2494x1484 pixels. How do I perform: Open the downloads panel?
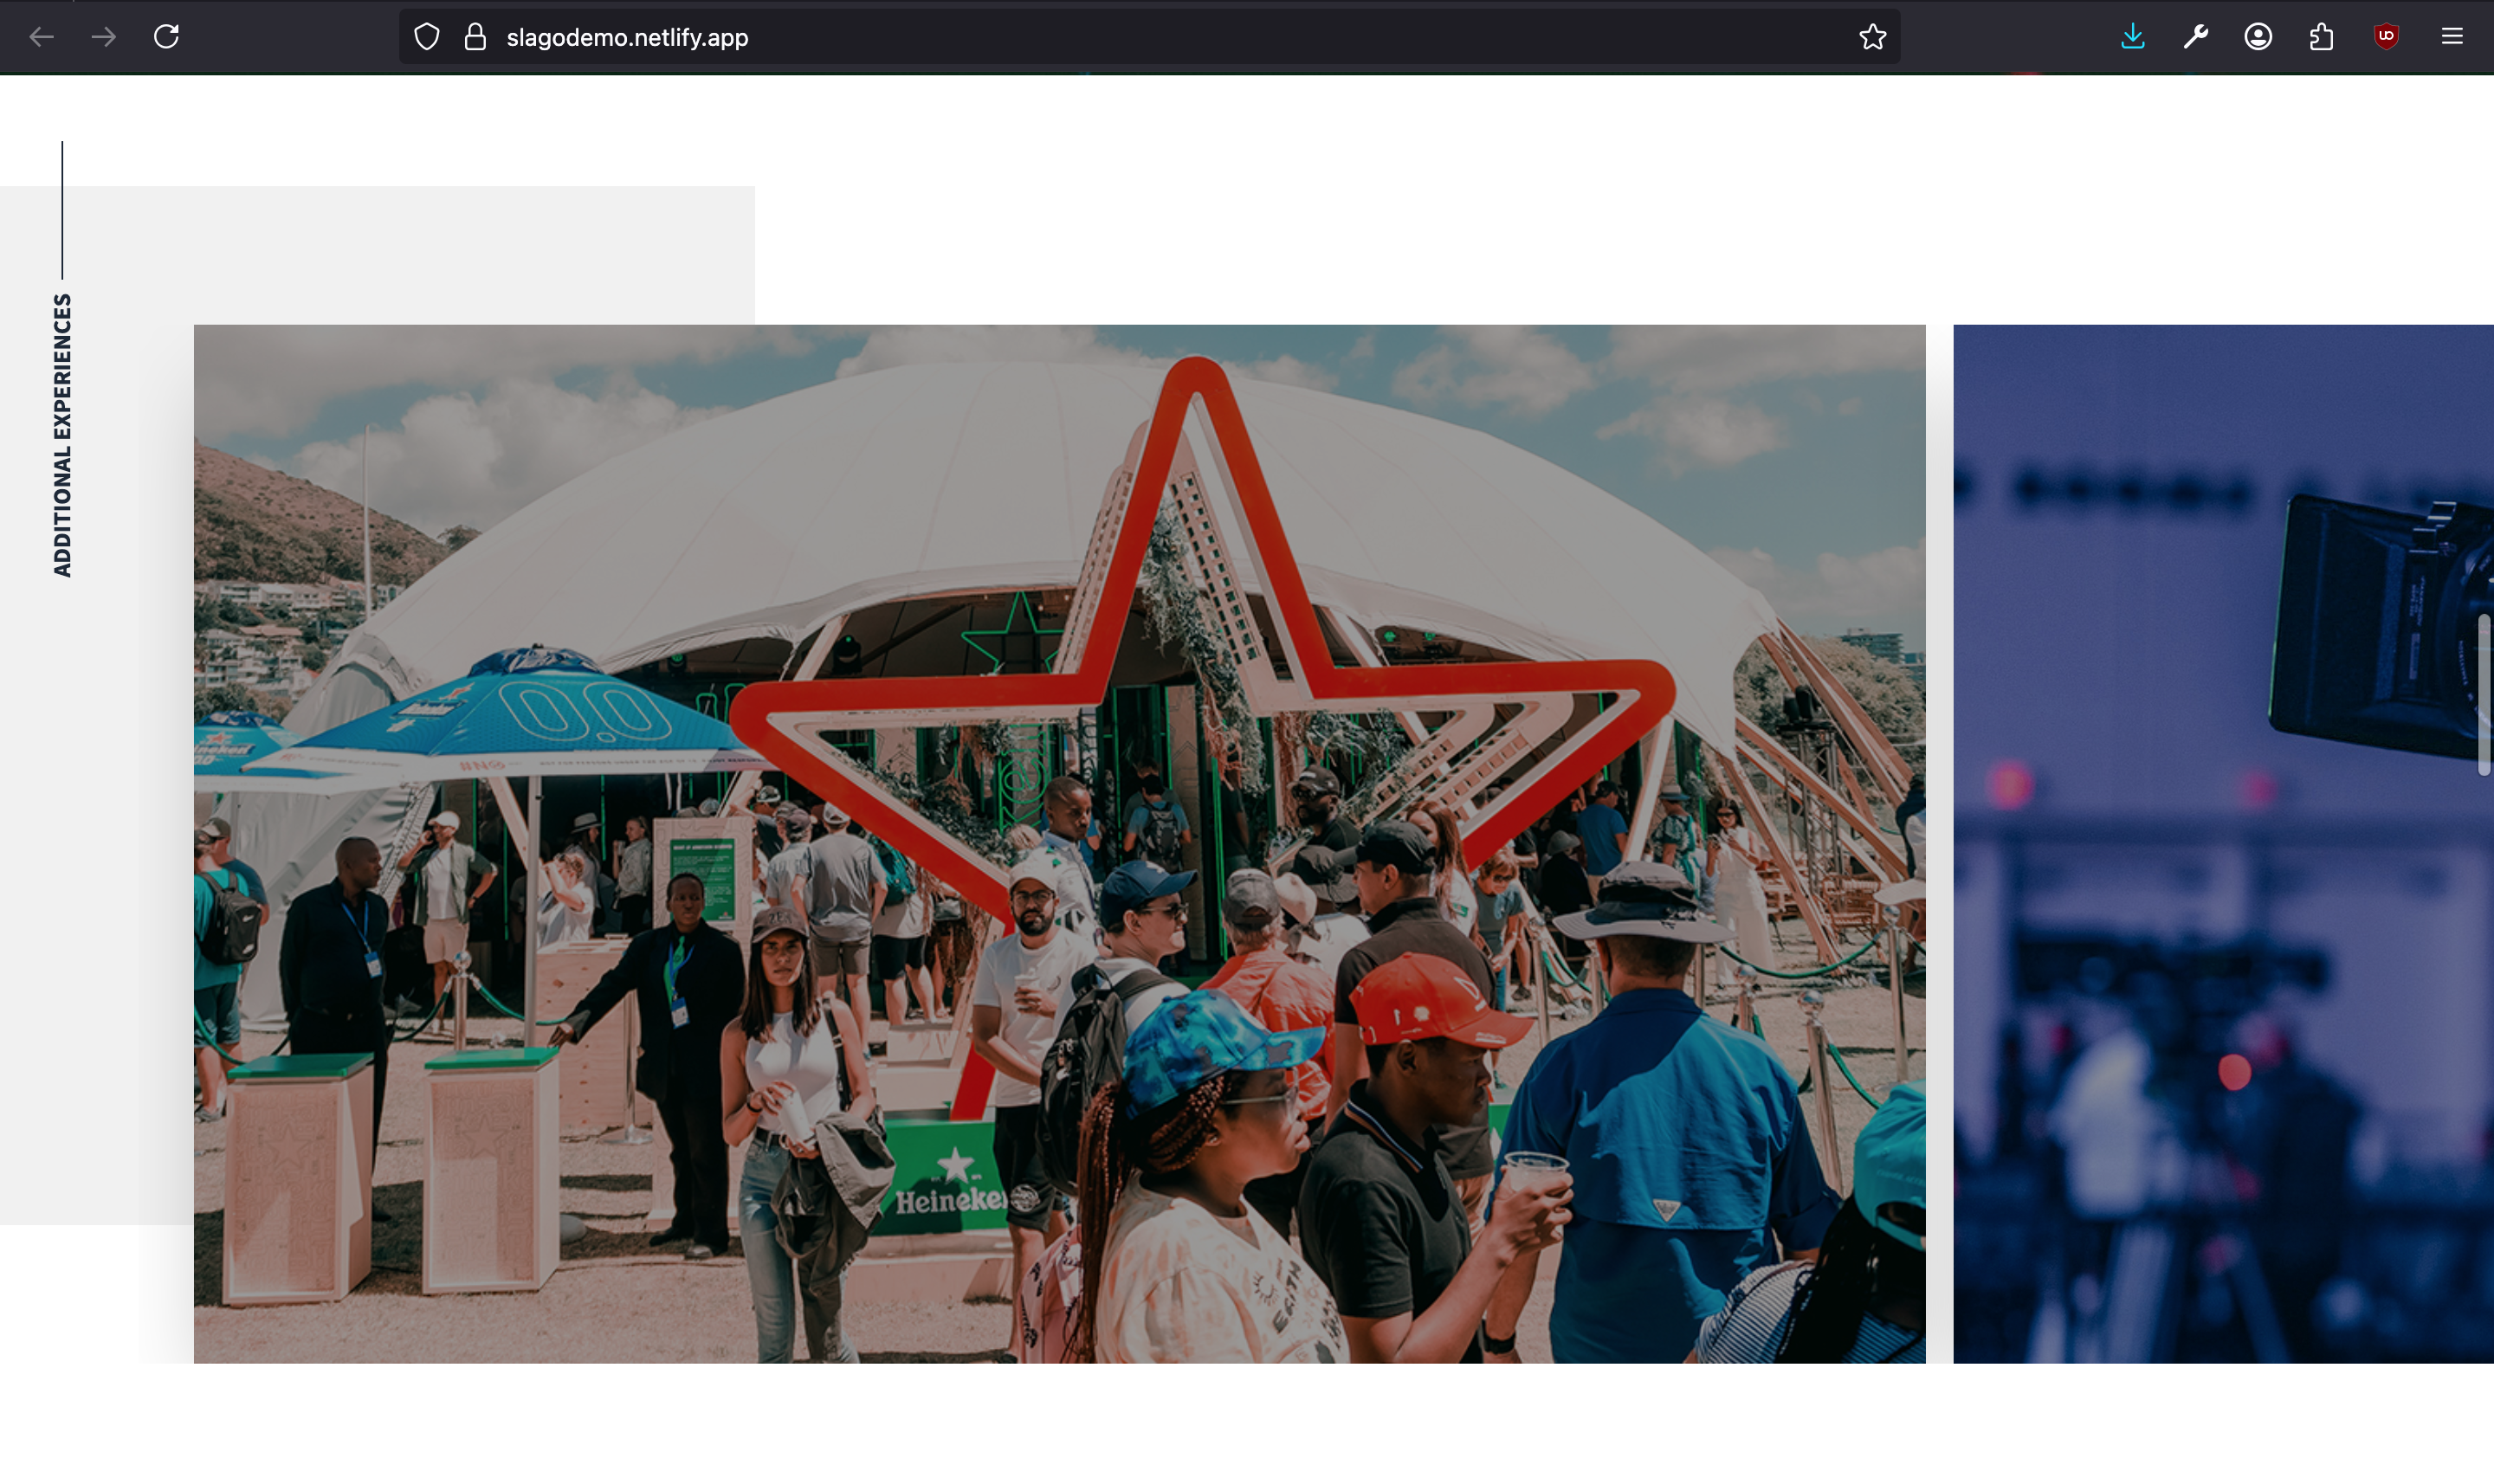(2133, 37)
